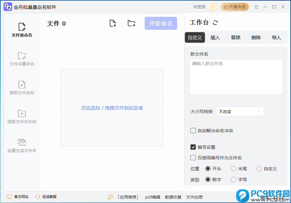Click the add file icon
The image size is (291, 203).
point(113,24)
